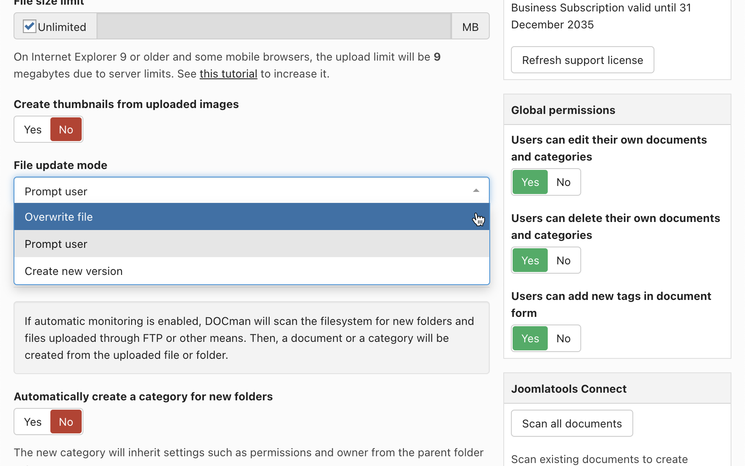Image resolution: width=745 pixels, height=466 pixels.
Task: Turn off adding new tags in form
Action: click(x=563, y=338)
